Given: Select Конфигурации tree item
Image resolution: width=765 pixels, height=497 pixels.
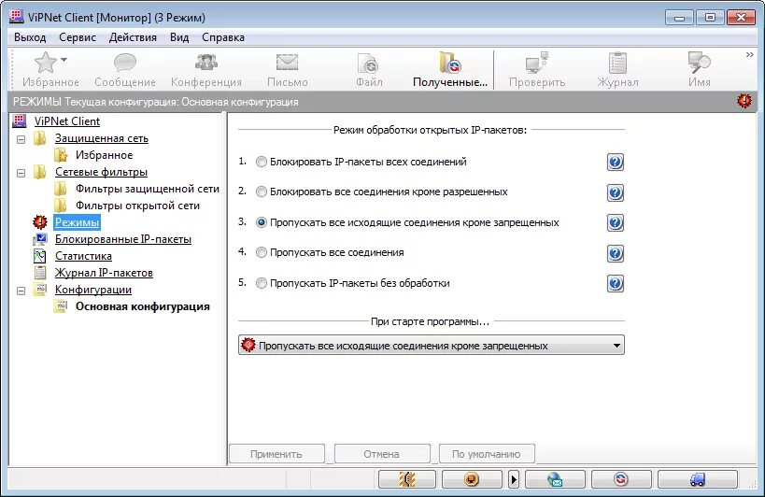Looking at the screenshot, I should [93, 290].
